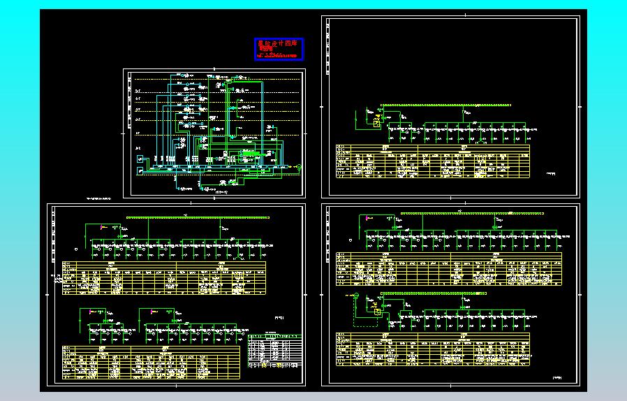Click the yellow dashed busbar in the top-right sheet

(445, 105)
